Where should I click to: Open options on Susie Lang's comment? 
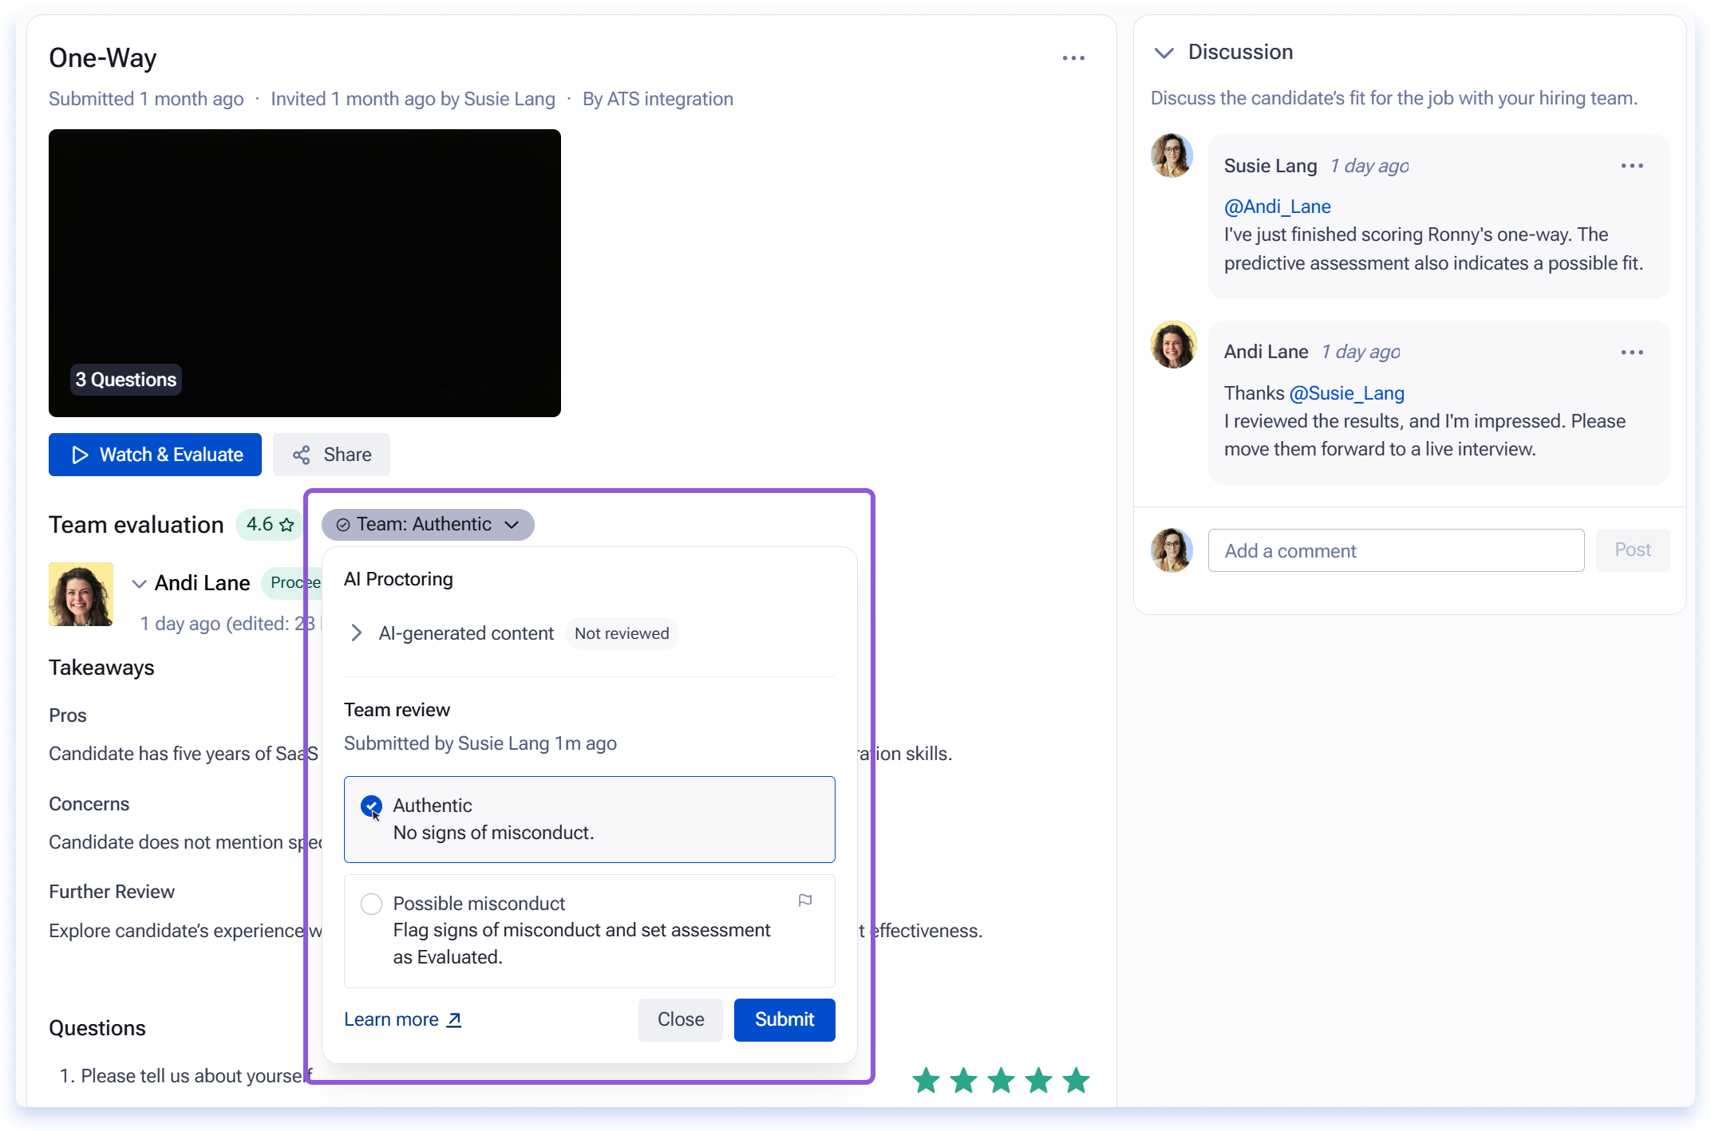click(x=1632, y=166)
